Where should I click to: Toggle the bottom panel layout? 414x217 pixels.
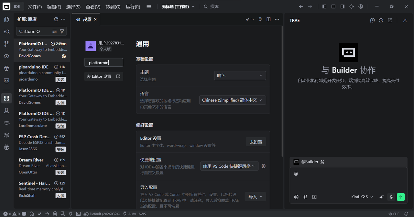pyautogui.click(x=333, y=6)
